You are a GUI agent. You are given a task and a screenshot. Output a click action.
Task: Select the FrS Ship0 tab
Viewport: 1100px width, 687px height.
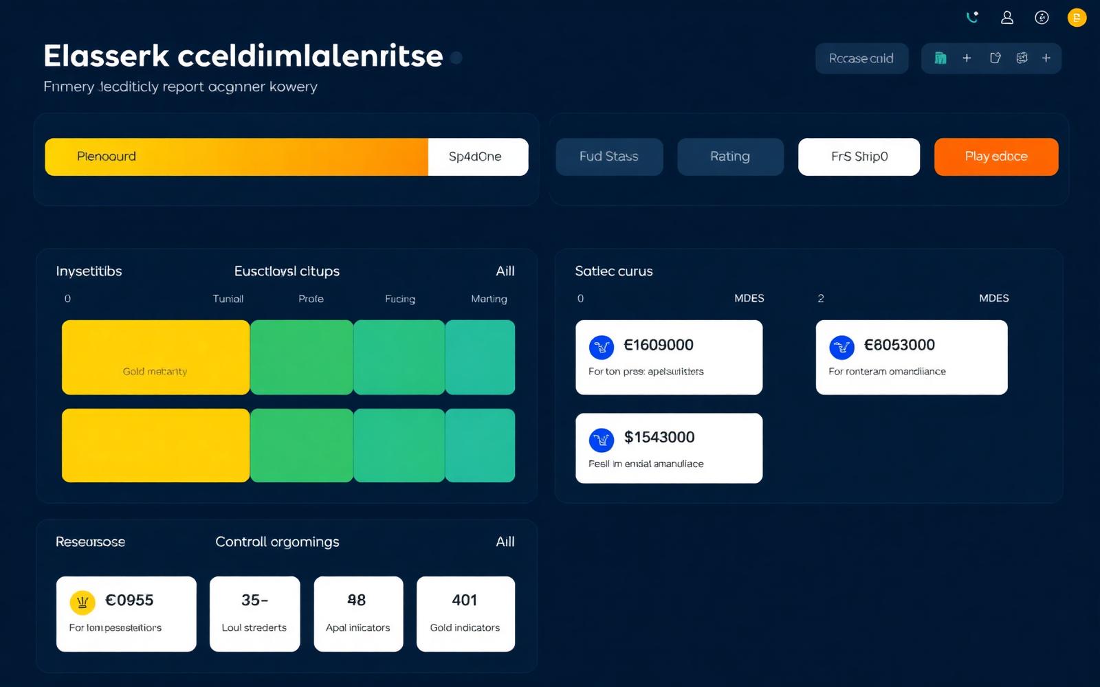point(859,157)
